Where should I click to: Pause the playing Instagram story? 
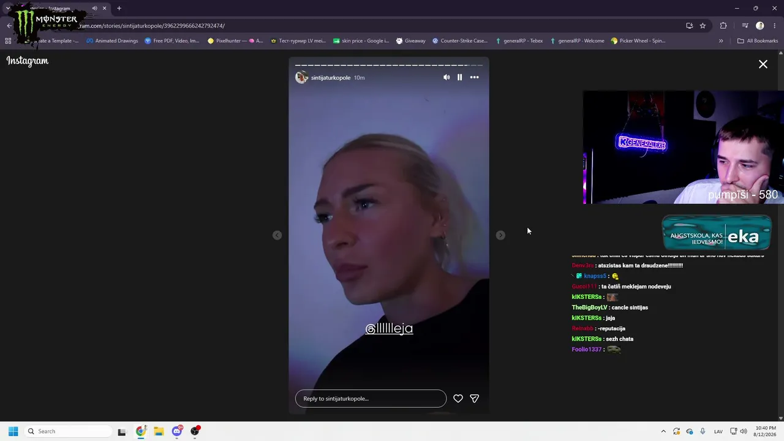pos(459,77)
